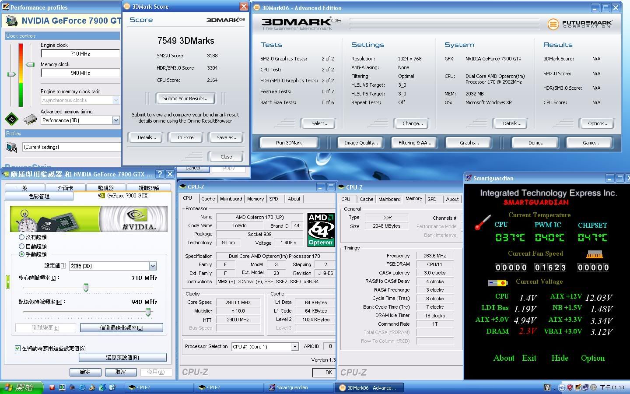Click the NVIDIA logo banner in display properties
630x394 pixels.
[89, 218]
